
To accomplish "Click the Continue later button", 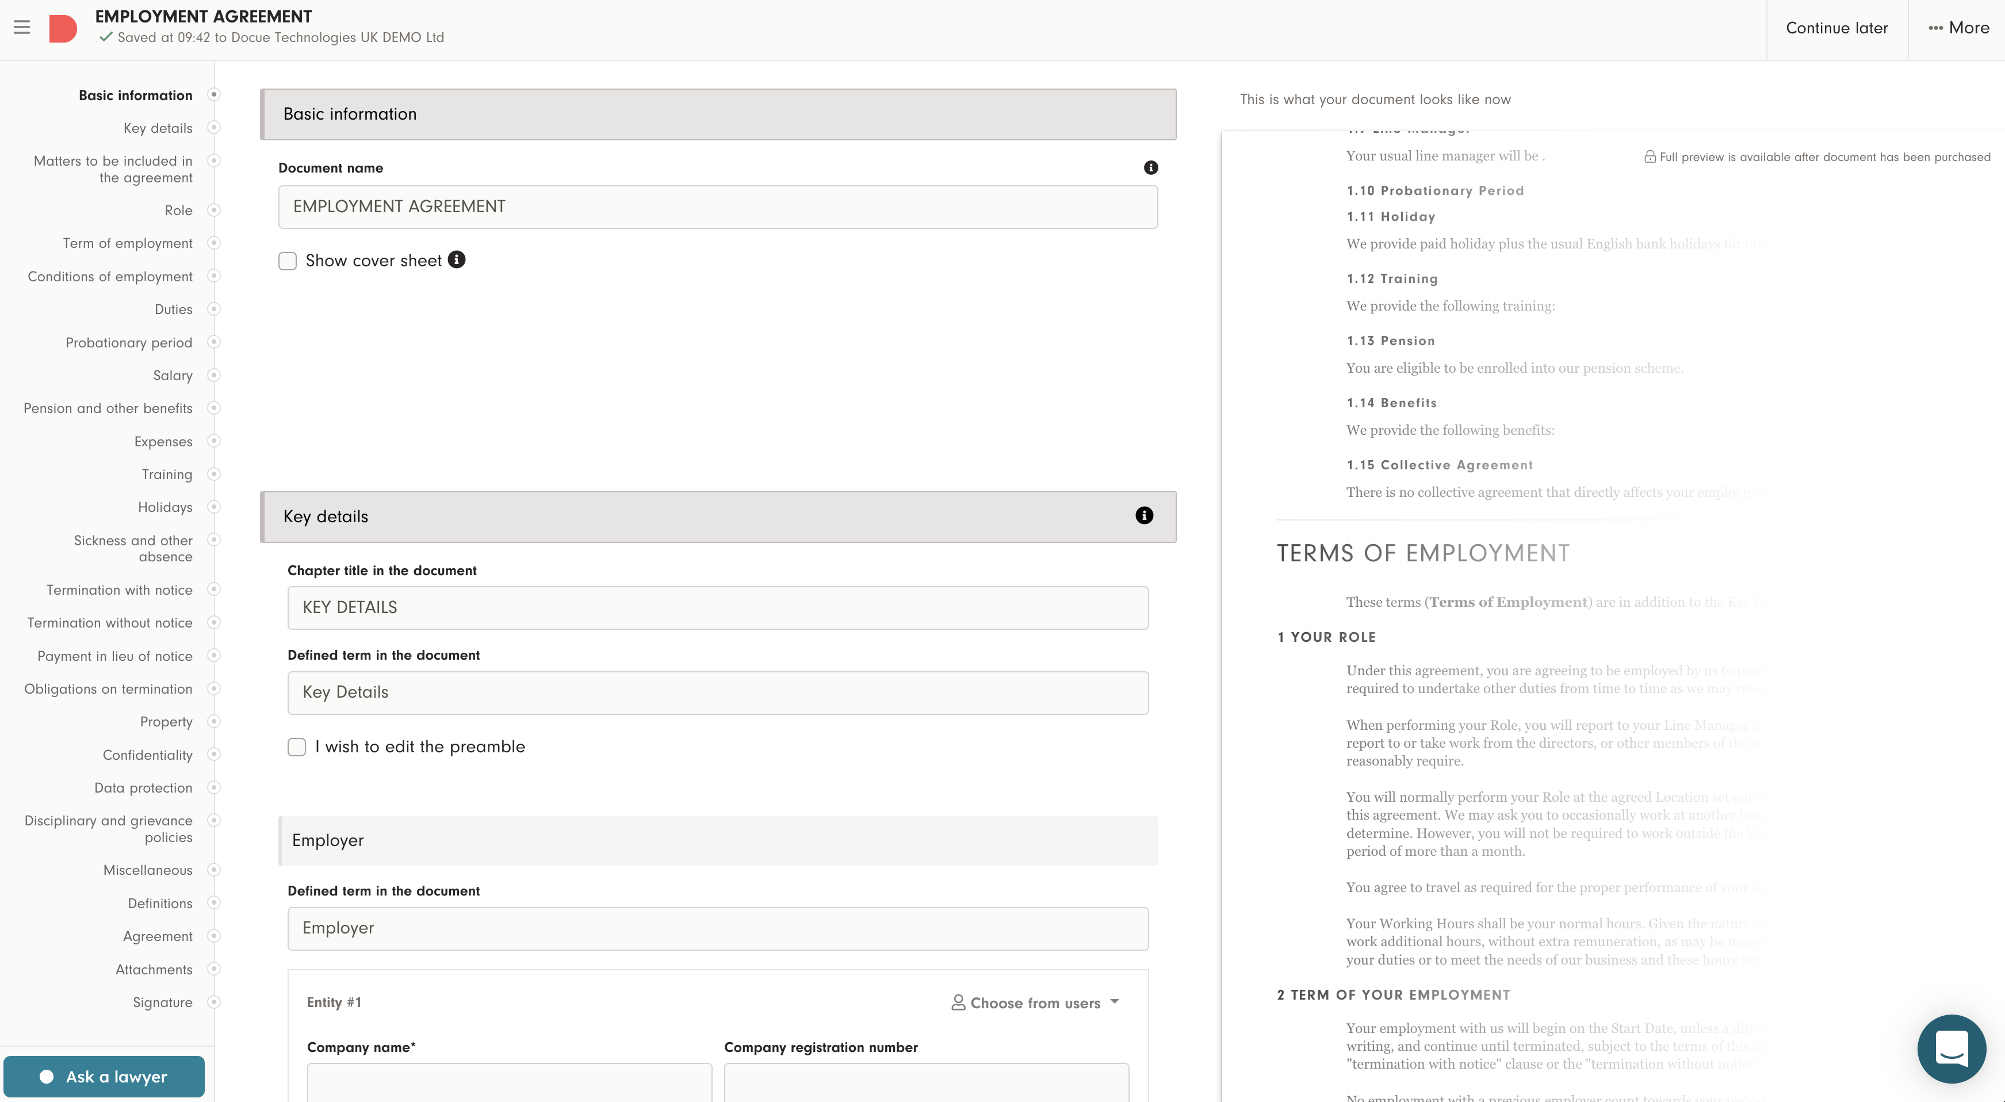I will tap(1837, 27).
